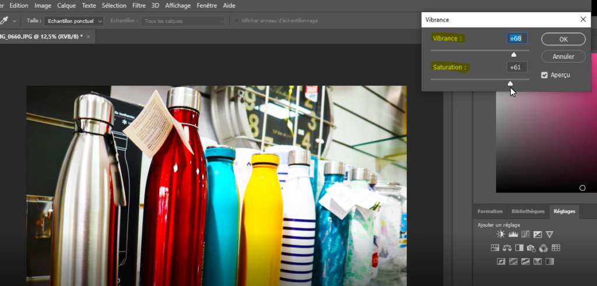Click the Saturation slider handle

pyautogui.click(x=510, y=83)
